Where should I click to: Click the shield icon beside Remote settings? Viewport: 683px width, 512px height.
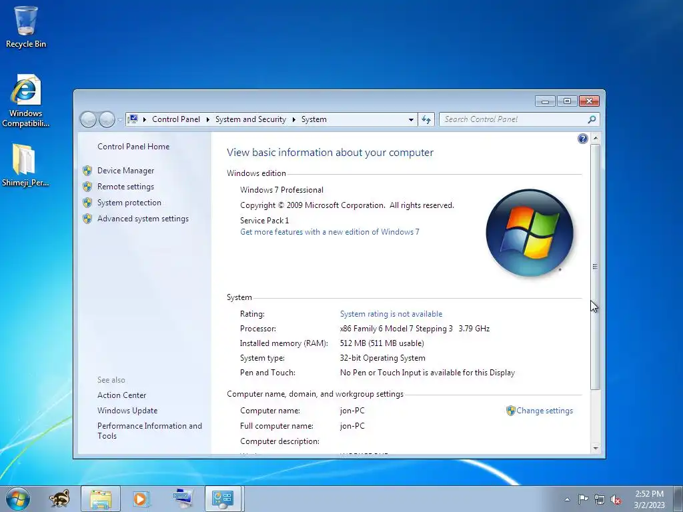(87, 187)
